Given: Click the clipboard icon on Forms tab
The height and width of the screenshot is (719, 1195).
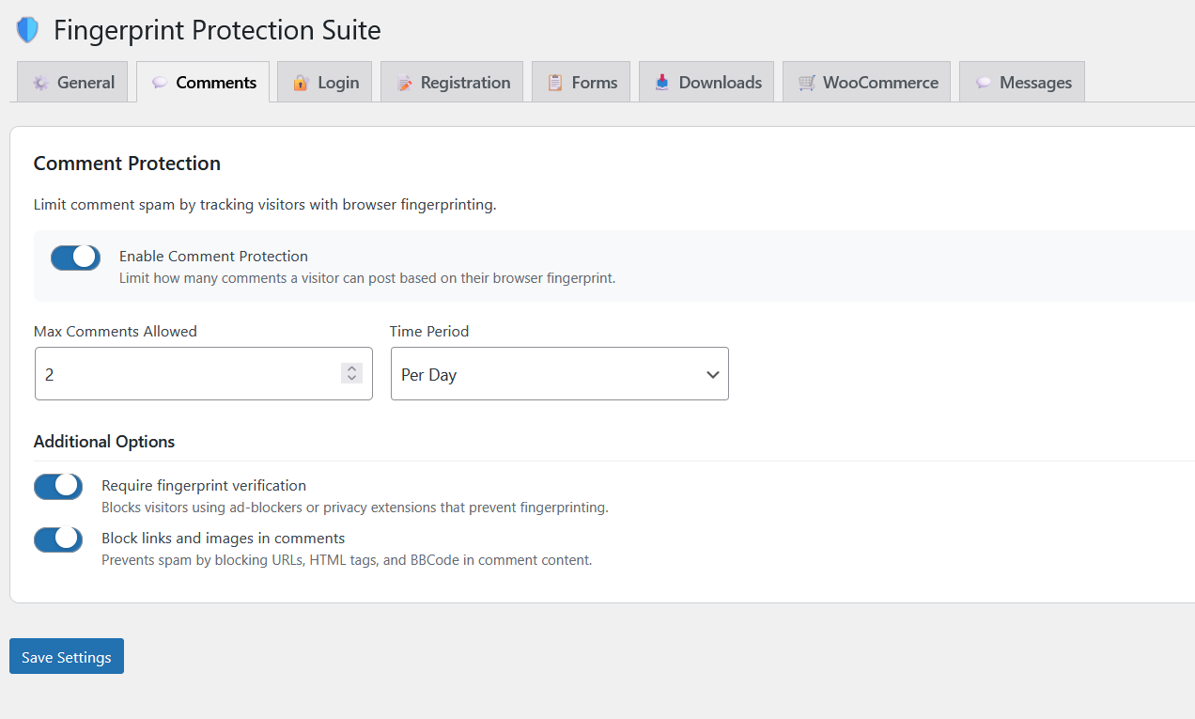Looking at the screenshot, I should point(555,83).
